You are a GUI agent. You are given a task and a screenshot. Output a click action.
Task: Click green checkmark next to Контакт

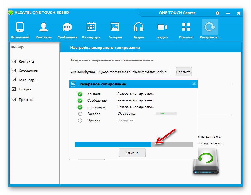[x=80, y=94]
